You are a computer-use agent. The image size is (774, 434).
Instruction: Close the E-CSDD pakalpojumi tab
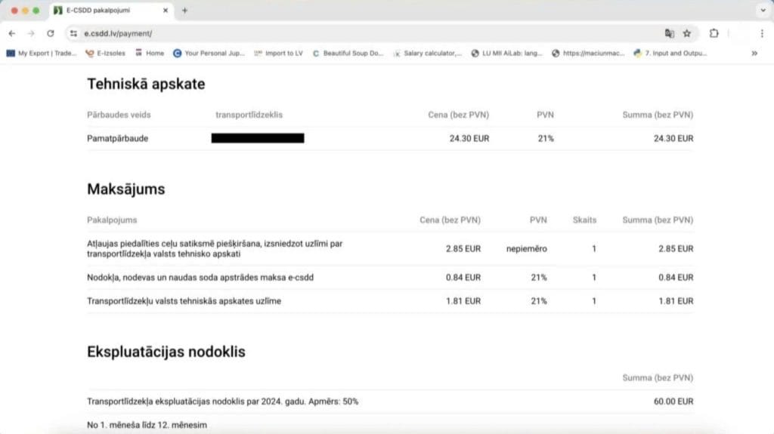[x=166, y=11]
